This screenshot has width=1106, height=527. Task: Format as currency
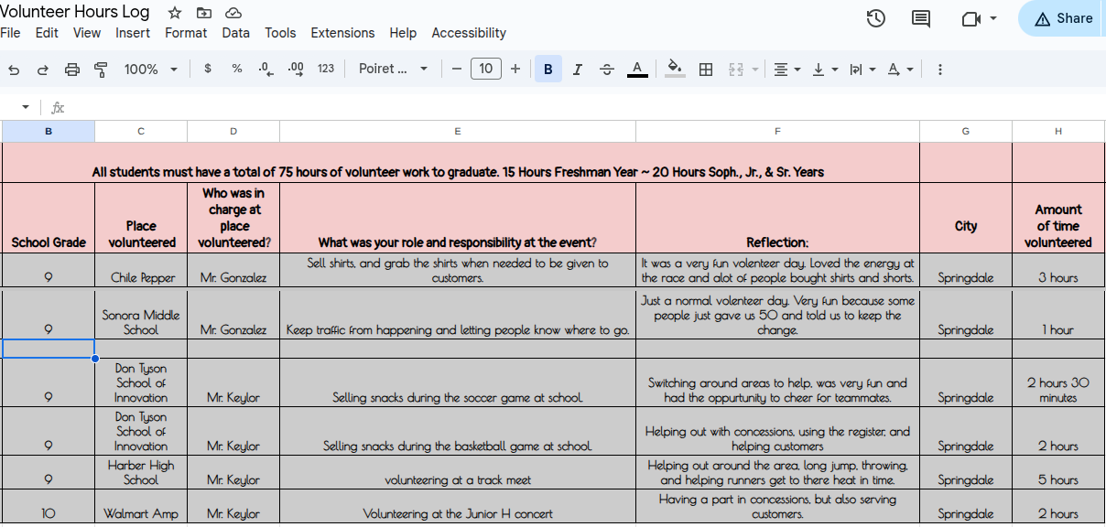208,69
